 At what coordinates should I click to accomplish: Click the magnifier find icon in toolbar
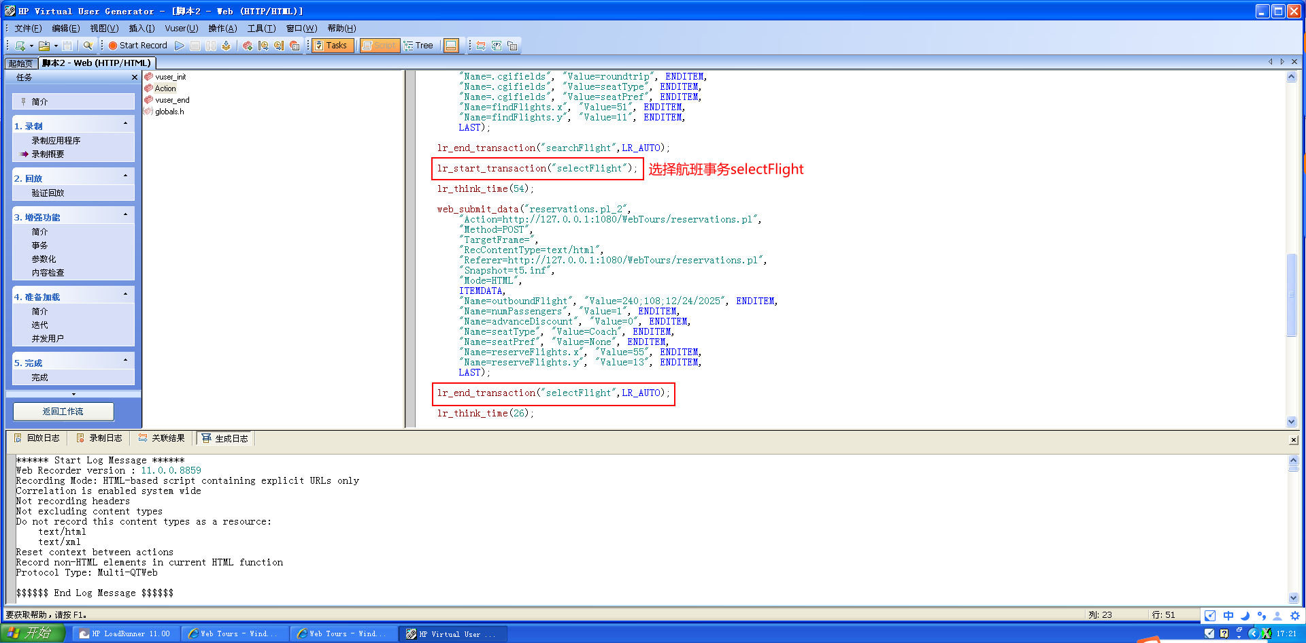pyautogui.click(x=88, y=46)
